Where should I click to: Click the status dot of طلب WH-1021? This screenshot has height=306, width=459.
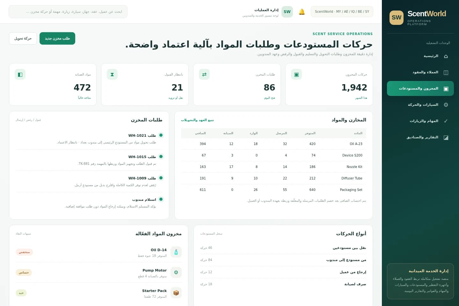(x=161, y=135)
